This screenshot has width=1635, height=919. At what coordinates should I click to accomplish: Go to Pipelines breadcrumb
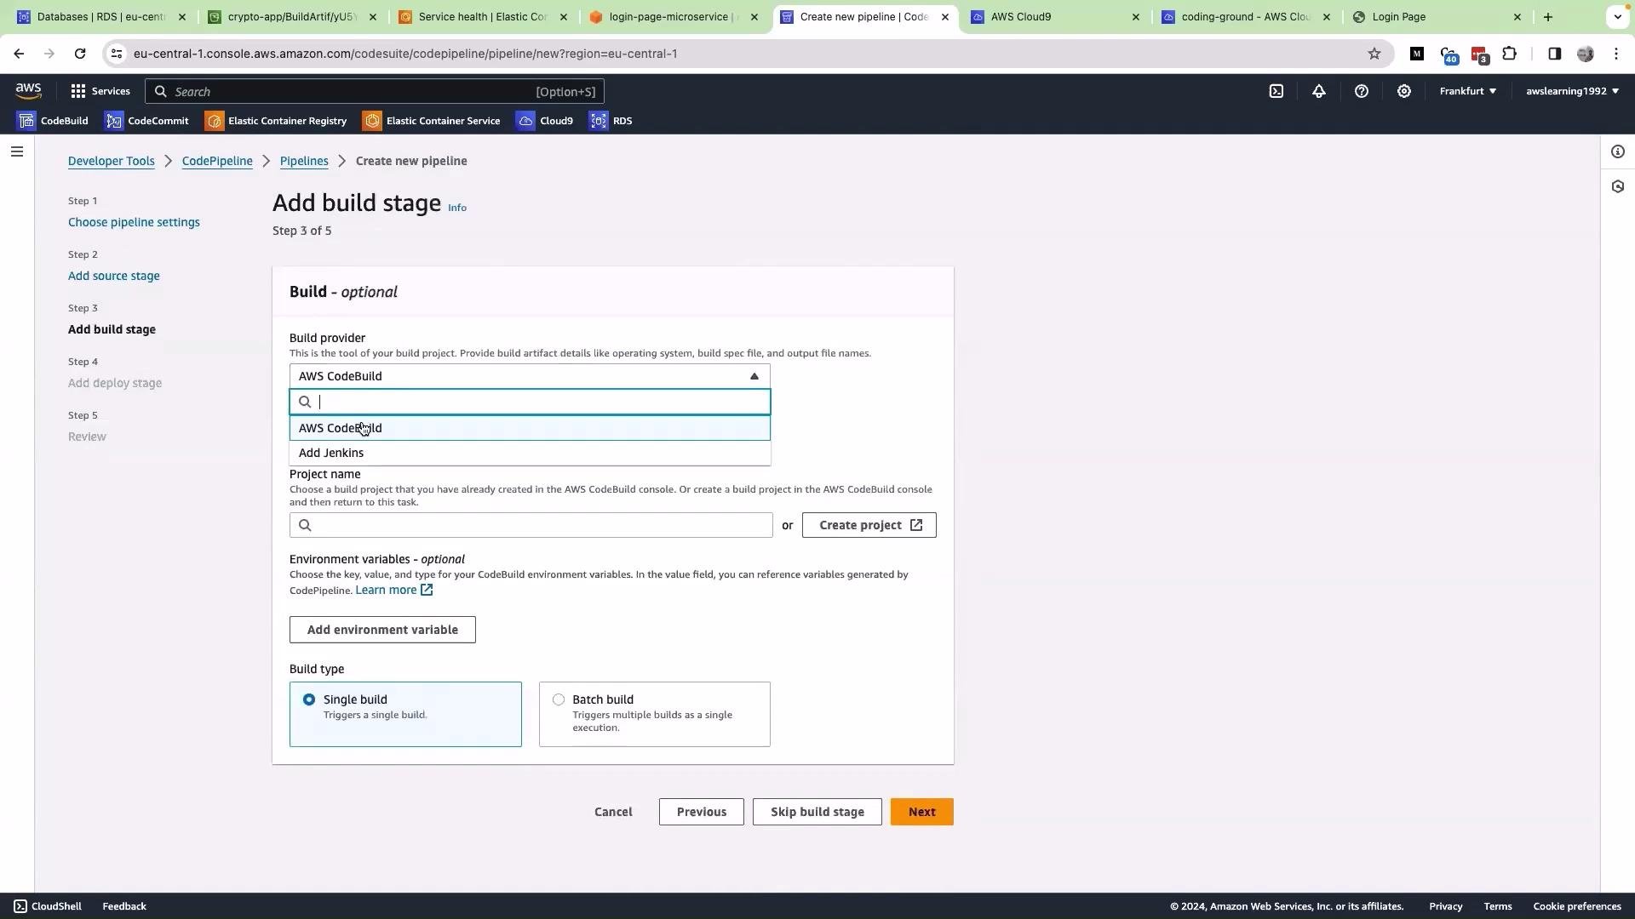[x=304, y=161]
